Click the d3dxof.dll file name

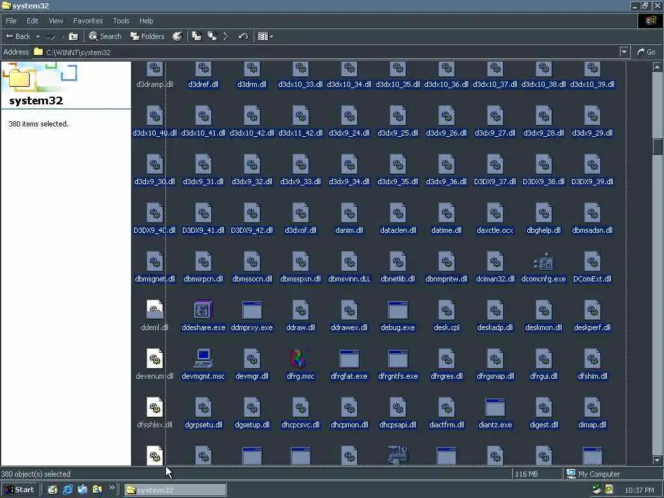[300, 230]
